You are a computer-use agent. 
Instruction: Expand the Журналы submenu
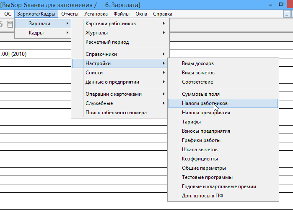(120, 33)
